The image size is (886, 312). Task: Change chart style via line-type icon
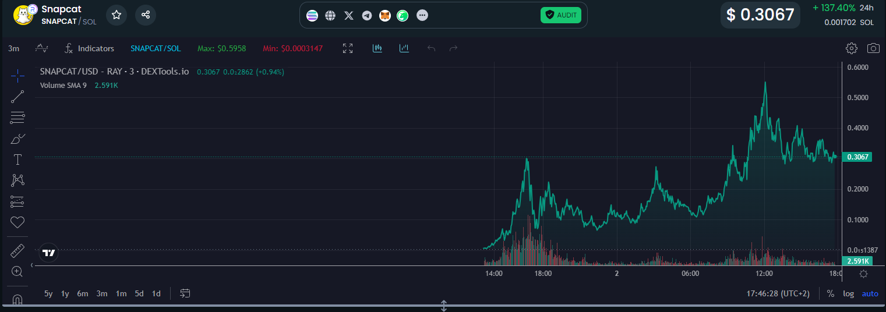click(x=41, y=48)
